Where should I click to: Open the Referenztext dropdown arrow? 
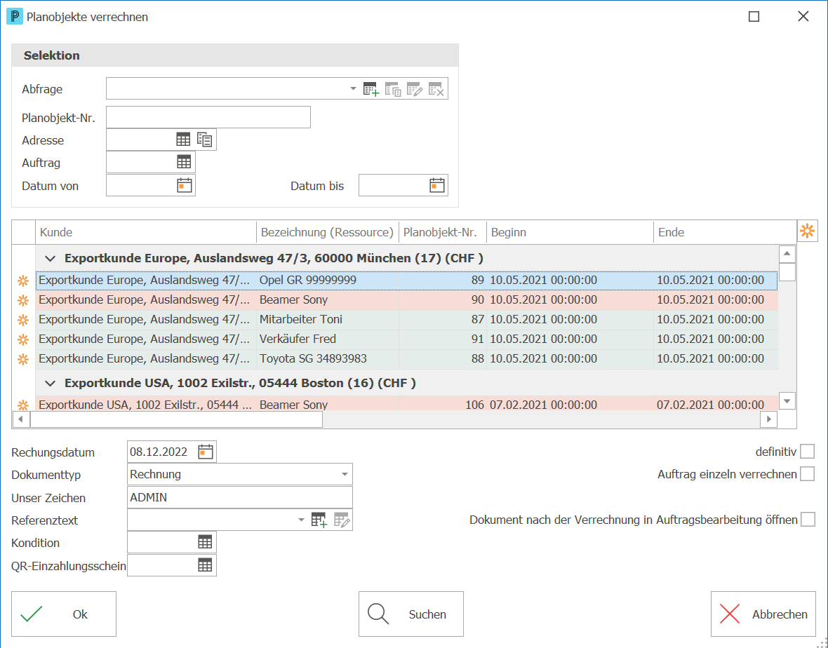301,520
